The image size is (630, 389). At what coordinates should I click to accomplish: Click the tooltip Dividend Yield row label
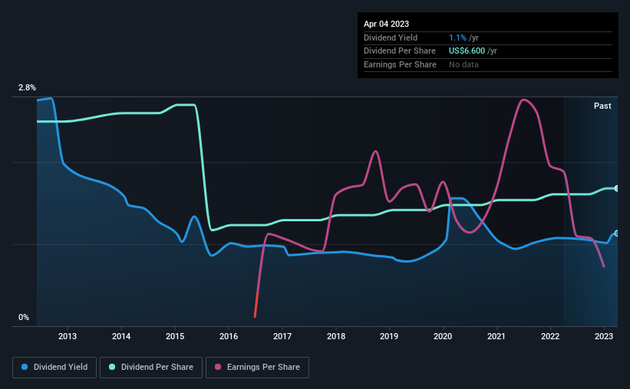[391, 38]
